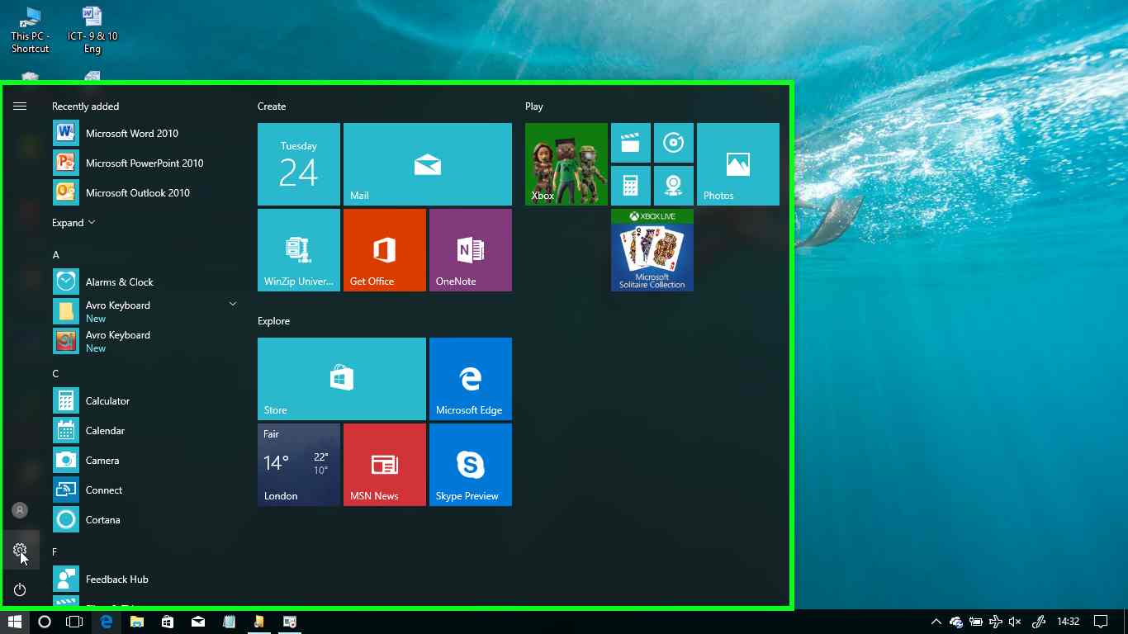Click the Explore group header

(x=274, y=321)
